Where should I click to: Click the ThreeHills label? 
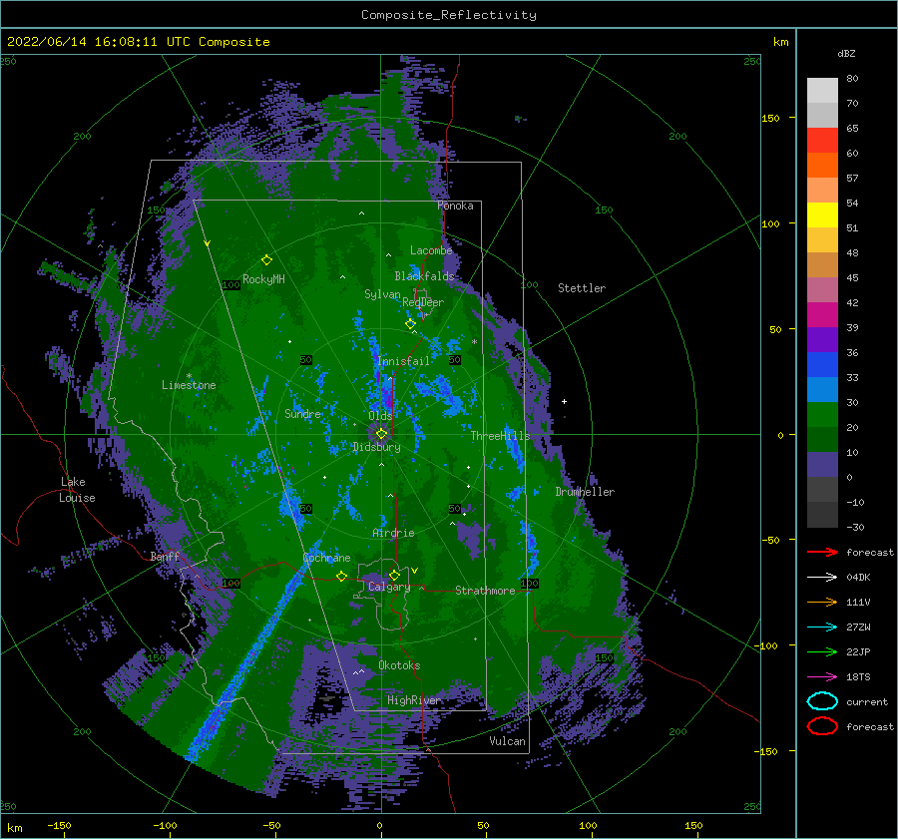point(500,436)
